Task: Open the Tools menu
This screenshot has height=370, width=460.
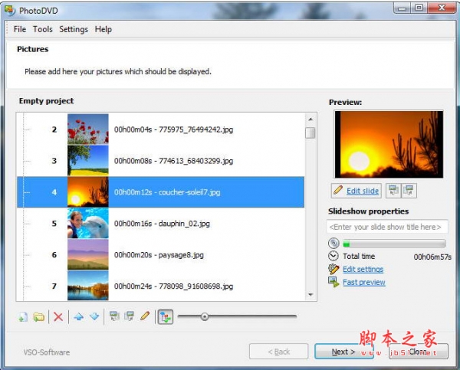Action: coord(42,29)
